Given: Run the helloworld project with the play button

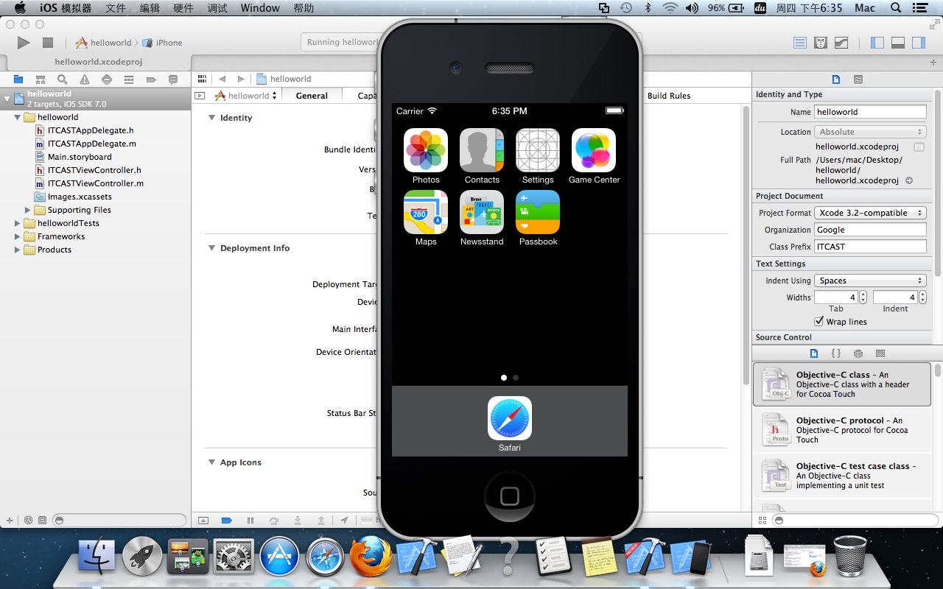Looking at the screenshot, I should 24,43.
